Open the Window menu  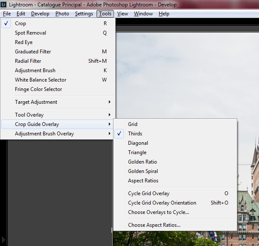point(143,14)
